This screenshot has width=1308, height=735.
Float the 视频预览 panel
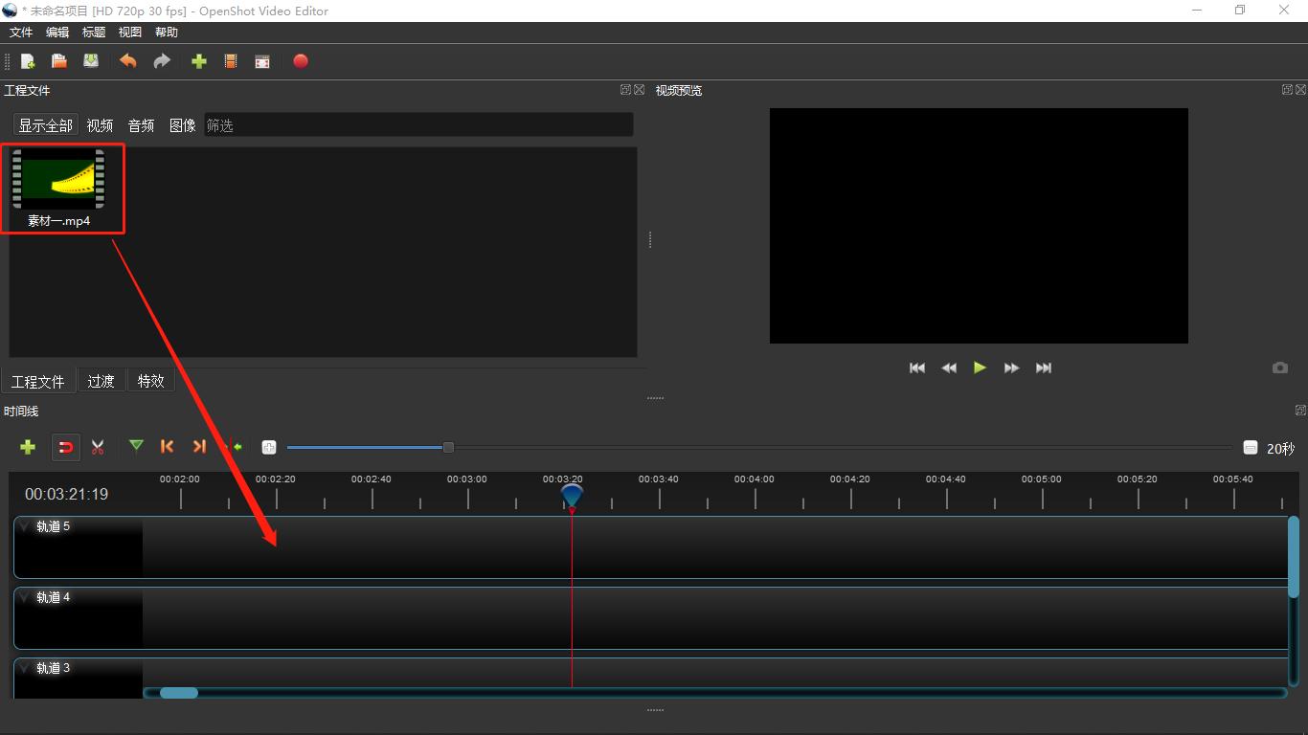point(1287,90)
